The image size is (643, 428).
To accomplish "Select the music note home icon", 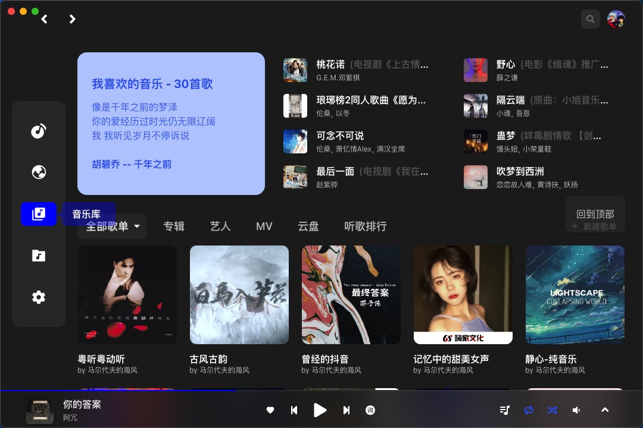I will (39, 131).
